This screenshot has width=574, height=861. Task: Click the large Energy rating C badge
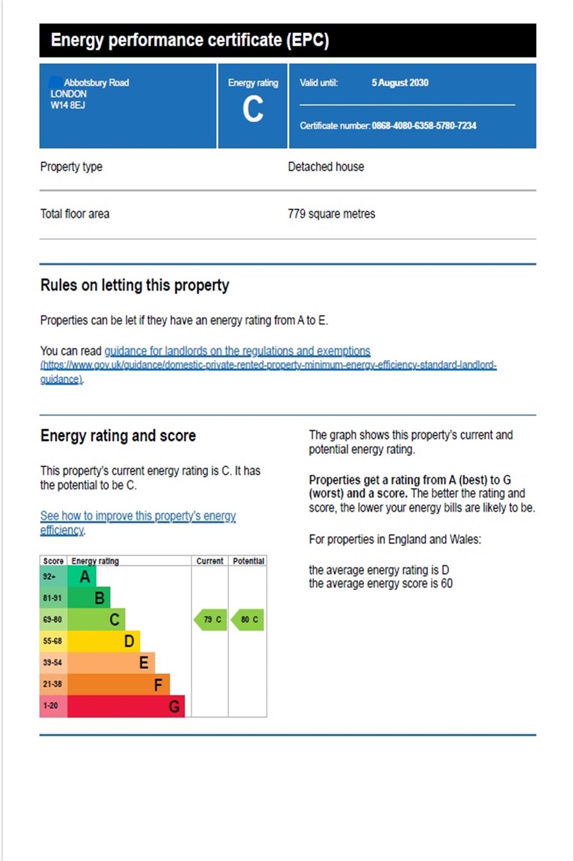pos(253,106)
